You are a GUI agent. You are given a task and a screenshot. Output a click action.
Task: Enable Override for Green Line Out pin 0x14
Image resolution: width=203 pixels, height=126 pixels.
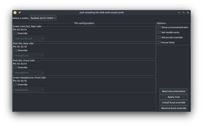[x=16, y=33]
